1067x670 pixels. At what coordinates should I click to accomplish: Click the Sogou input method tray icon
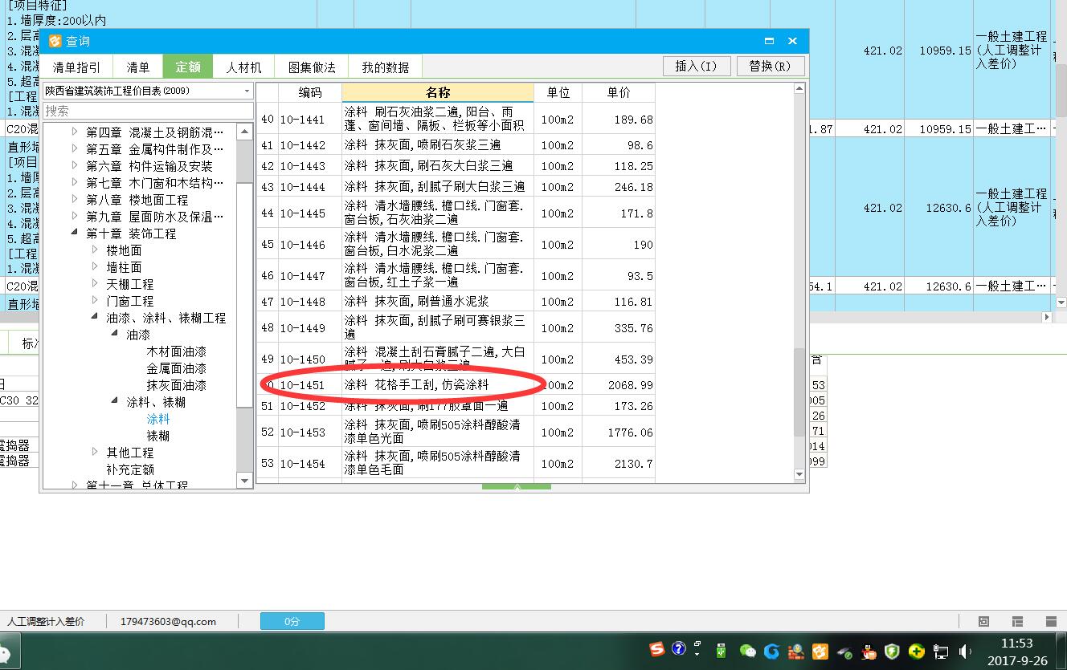pyautogui.click(x=657, y=649)
